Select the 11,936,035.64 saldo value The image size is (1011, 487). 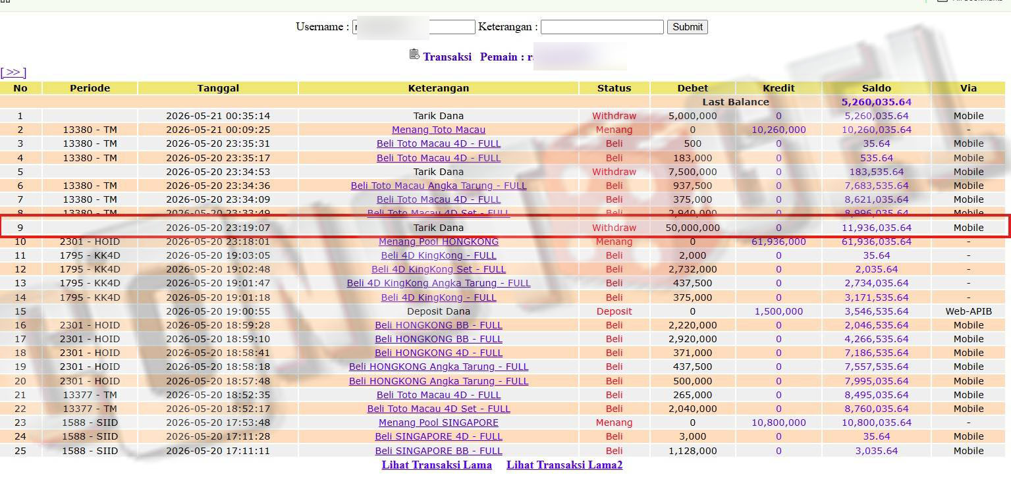[877, 228]
